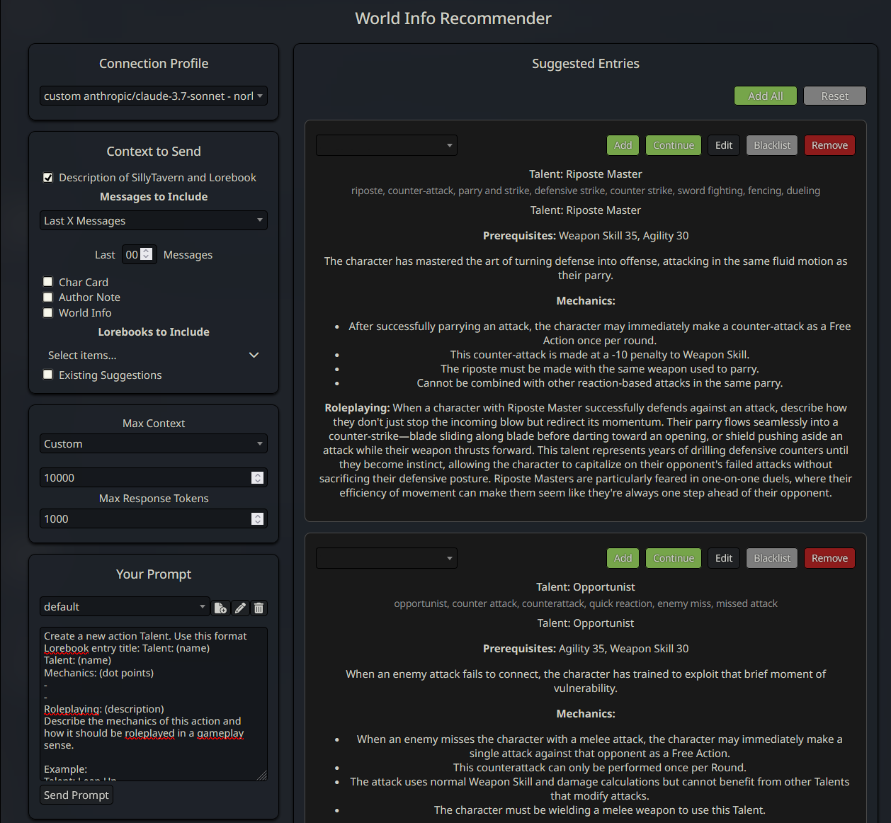
Task: Open the Connection Profile dropdown
Action: pyautogui.click(x=154, y=96)
